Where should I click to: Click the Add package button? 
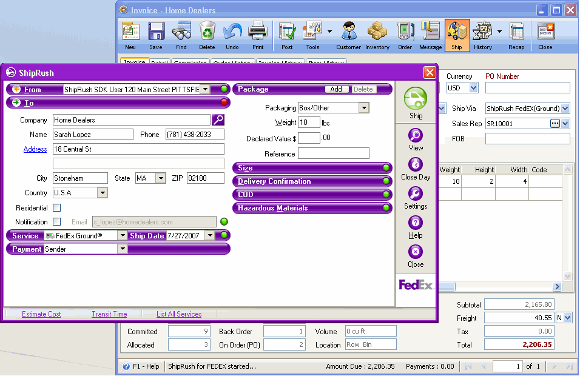coord(336,89)
